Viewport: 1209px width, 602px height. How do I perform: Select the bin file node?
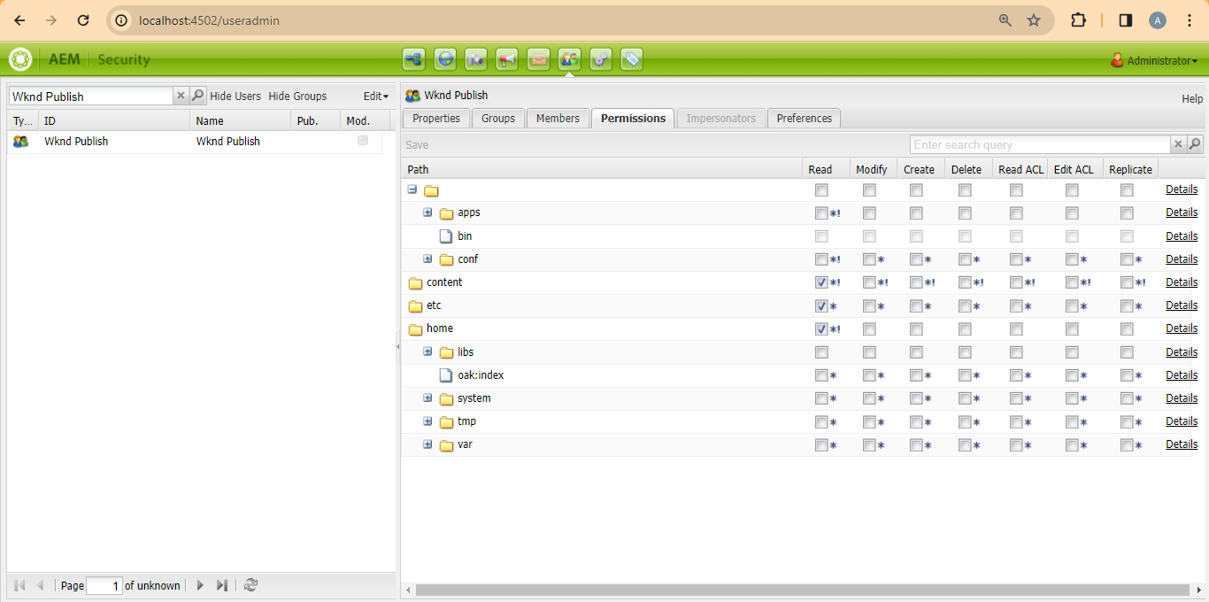tap(465, 236)
